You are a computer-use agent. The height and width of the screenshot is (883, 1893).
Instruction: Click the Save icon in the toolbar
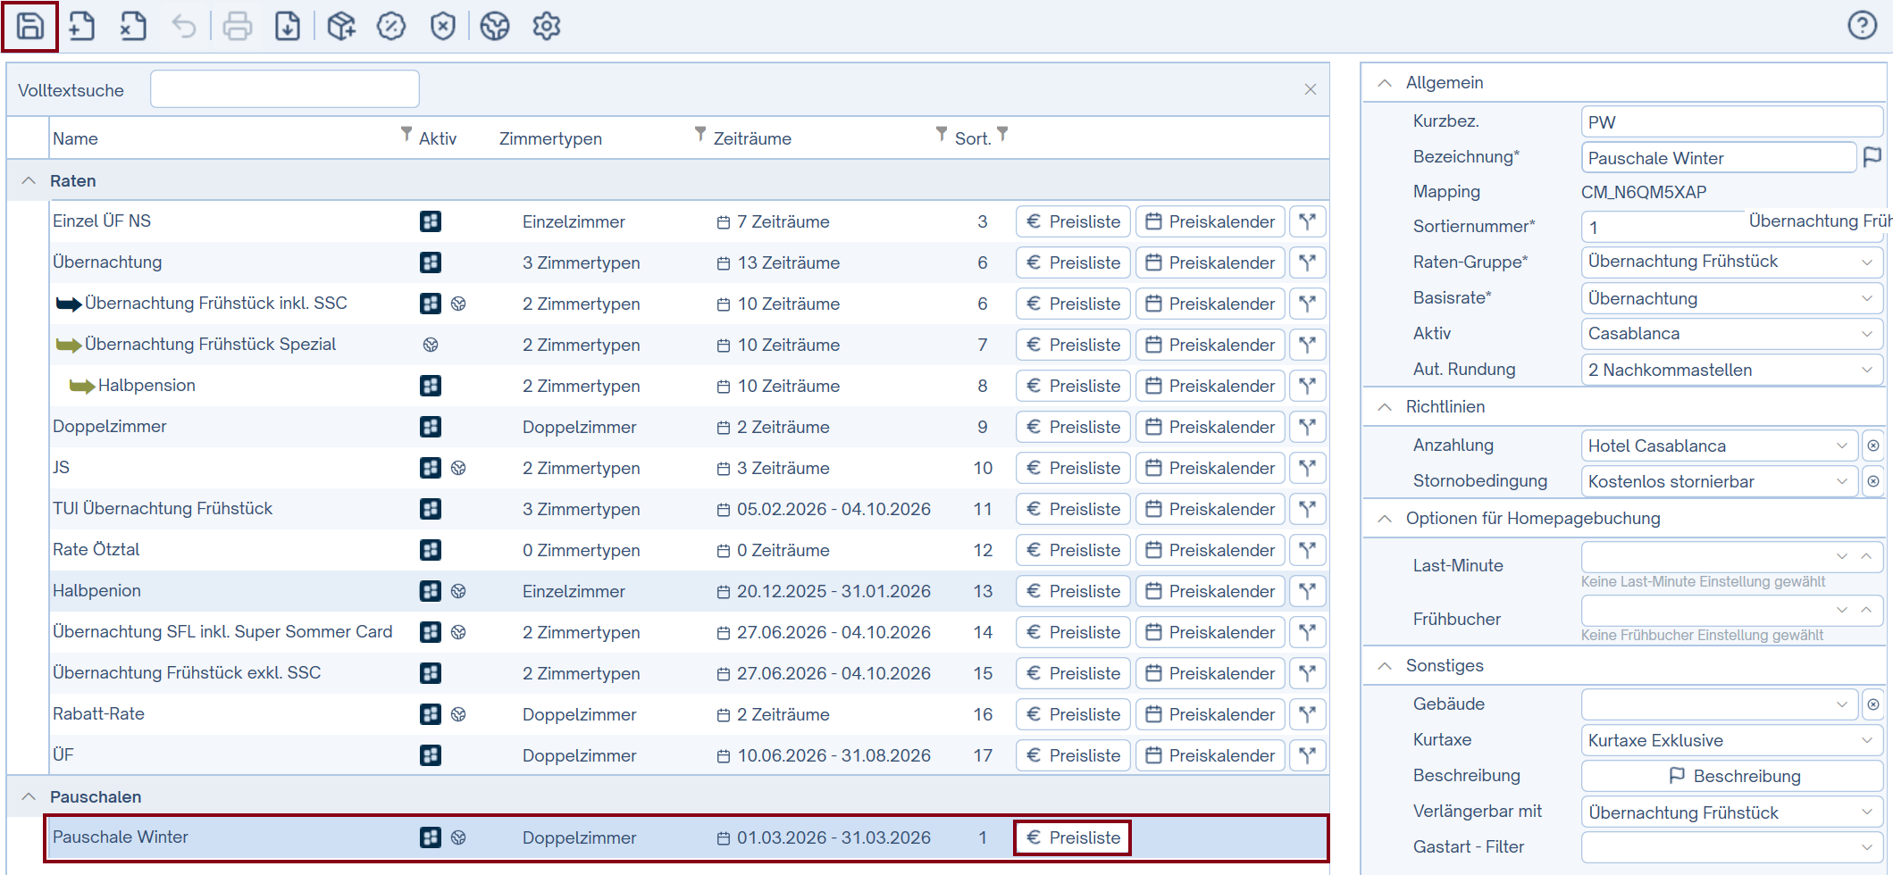(x=30, y=26)
